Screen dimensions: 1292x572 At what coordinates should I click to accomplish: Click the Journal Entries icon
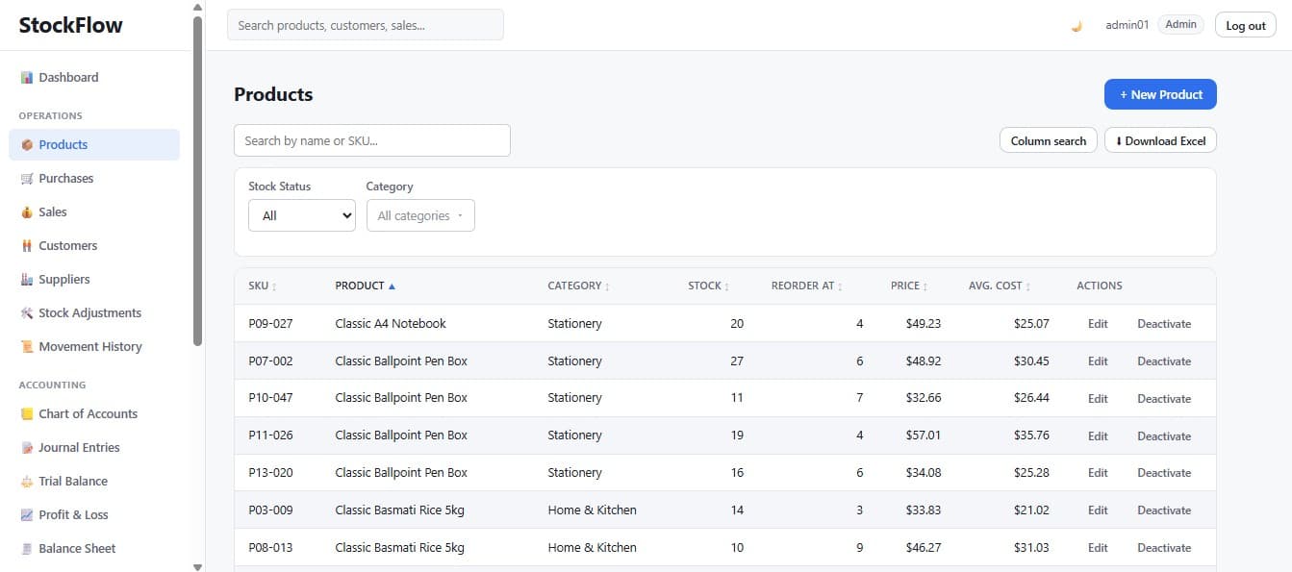click(27, 447)
